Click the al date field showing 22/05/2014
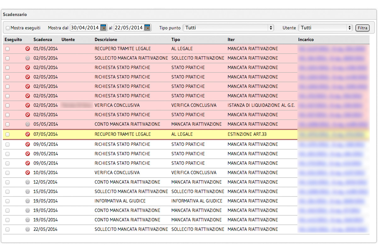This screenshot has height=252, width=378. [x=129, y=28]
